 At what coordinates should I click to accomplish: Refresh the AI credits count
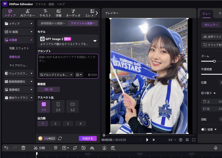[x=60, y=138]
